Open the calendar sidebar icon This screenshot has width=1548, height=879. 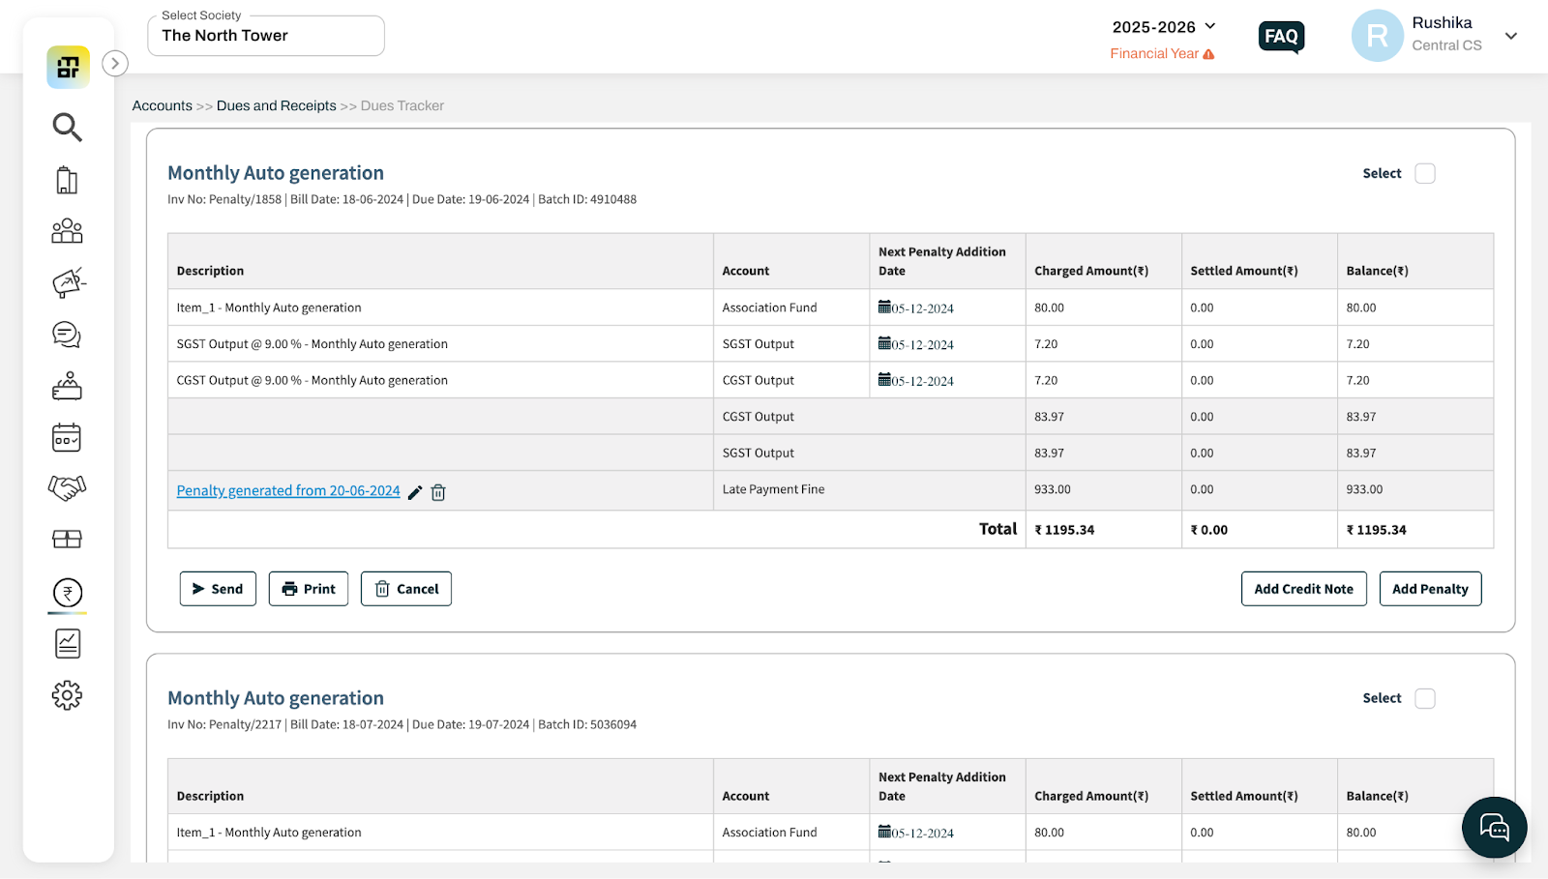point(67,437)
